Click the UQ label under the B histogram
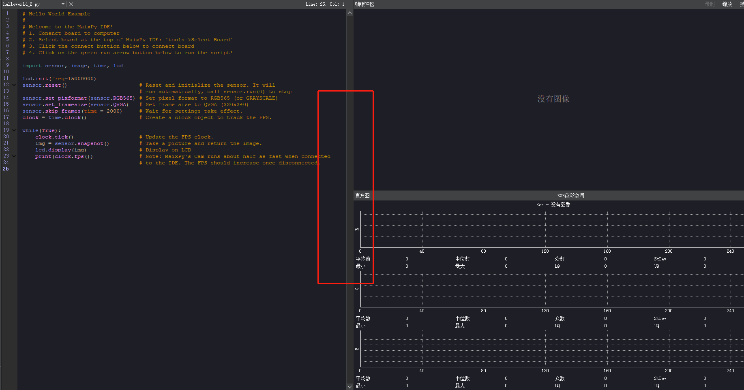This screenshot has width=744, height=390. pyautogui.click(x=656, y=386)
